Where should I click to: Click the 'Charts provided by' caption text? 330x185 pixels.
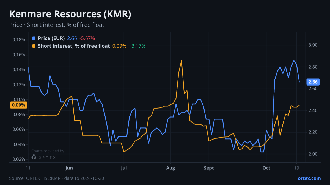[48, 151]
